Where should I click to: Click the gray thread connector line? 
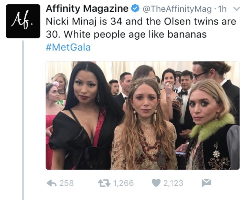23,120
